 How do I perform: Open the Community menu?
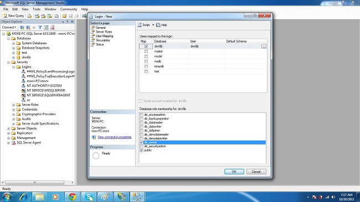(69, 9)
